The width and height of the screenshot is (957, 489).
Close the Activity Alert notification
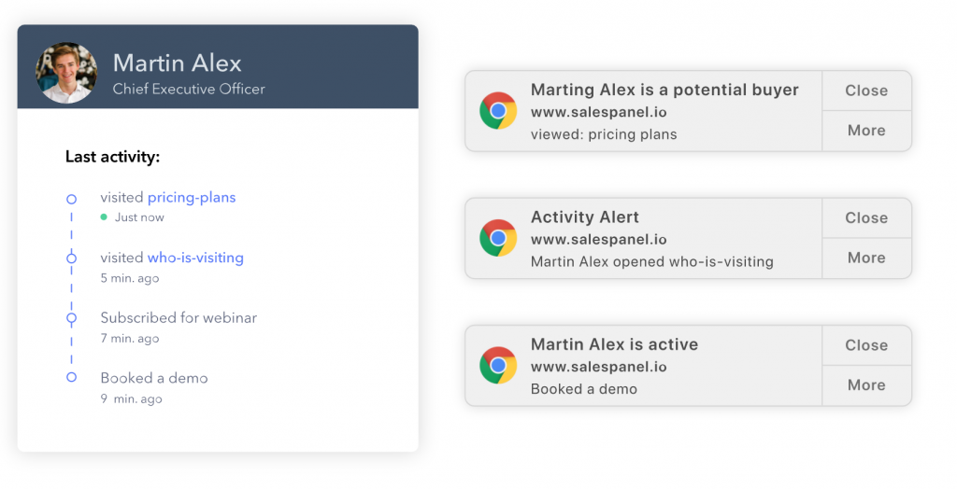tap(866, 217)
